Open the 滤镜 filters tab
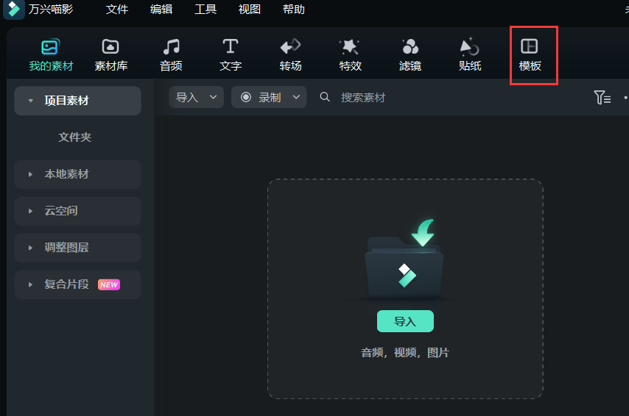629x416 pixels. (x=410, y=55)
